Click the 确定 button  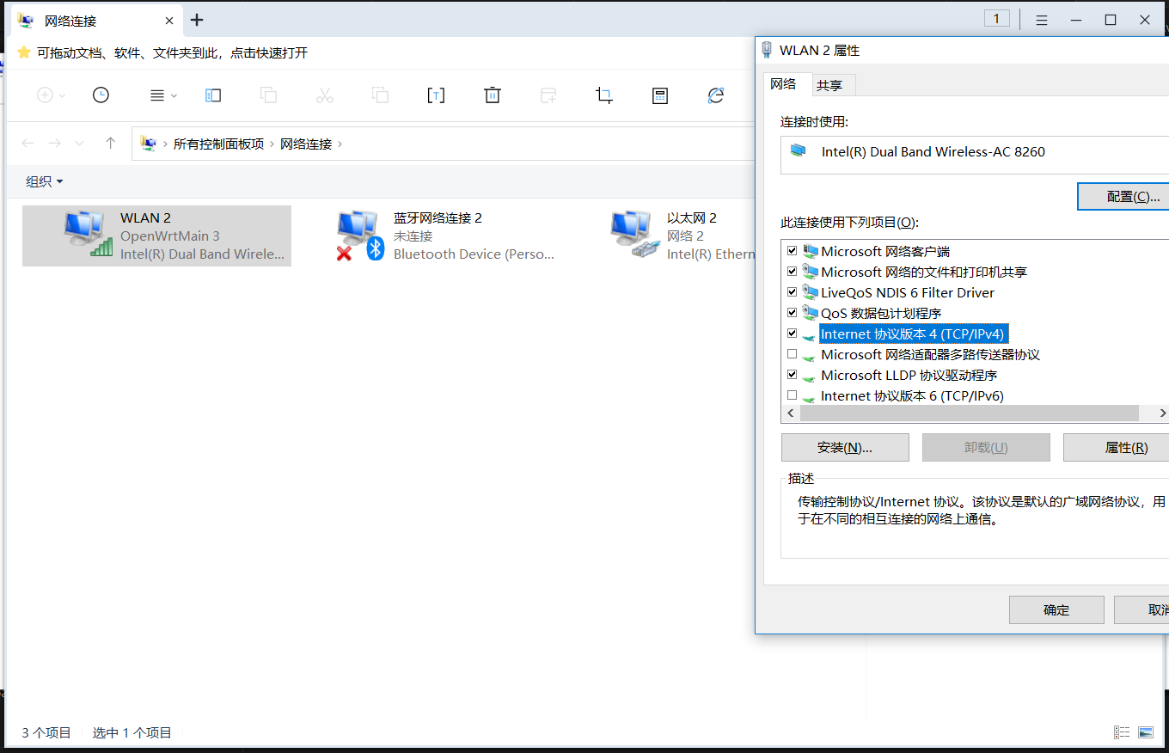click(1056, 609)
